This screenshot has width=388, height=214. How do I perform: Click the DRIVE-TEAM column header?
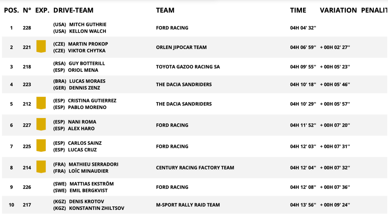(74, 10)
